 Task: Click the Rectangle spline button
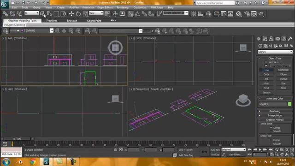tap(283, 70)
